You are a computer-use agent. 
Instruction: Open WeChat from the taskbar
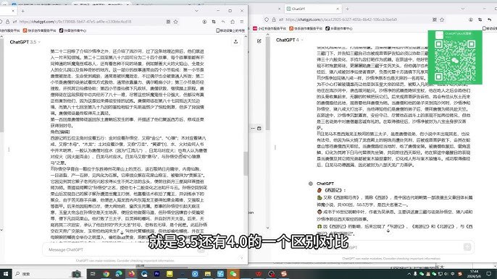point(233,274)
